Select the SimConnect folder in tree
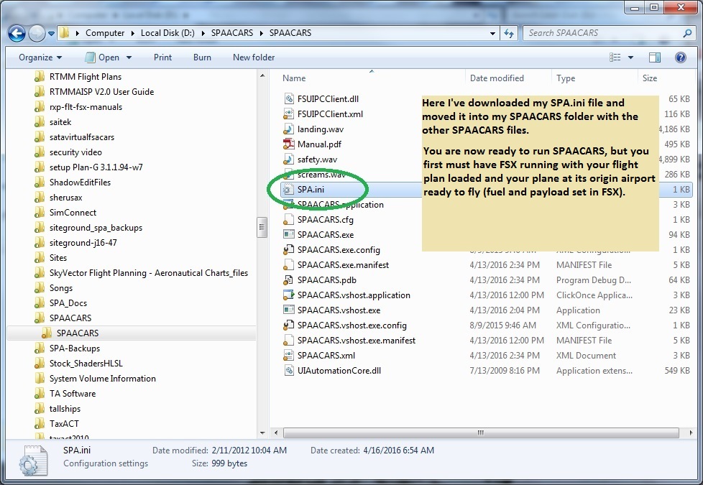Viewport: 703px width, 485px height. click(x=73, y=213)
